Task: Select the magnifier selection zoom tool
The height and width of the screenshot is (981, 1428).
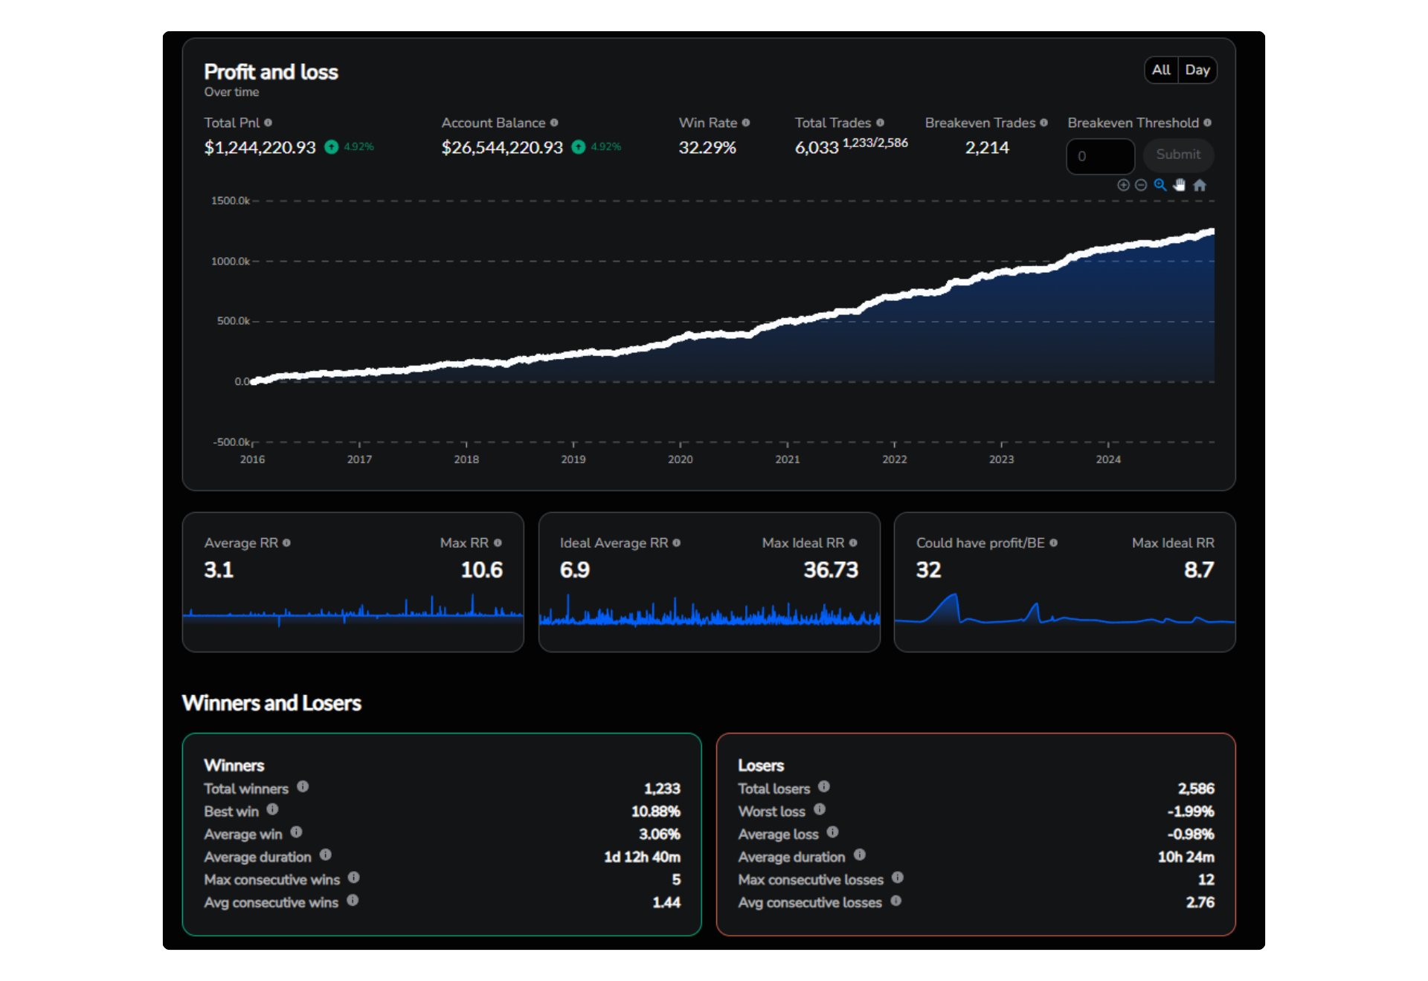Action: pos(1160,185)
